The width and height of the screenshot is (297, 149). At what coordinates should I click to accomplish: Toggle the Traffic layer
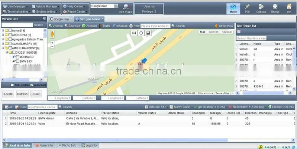click(104, 26)
